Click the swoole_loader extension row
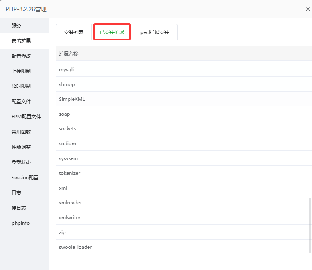312x270 pixels. (75, 247)
